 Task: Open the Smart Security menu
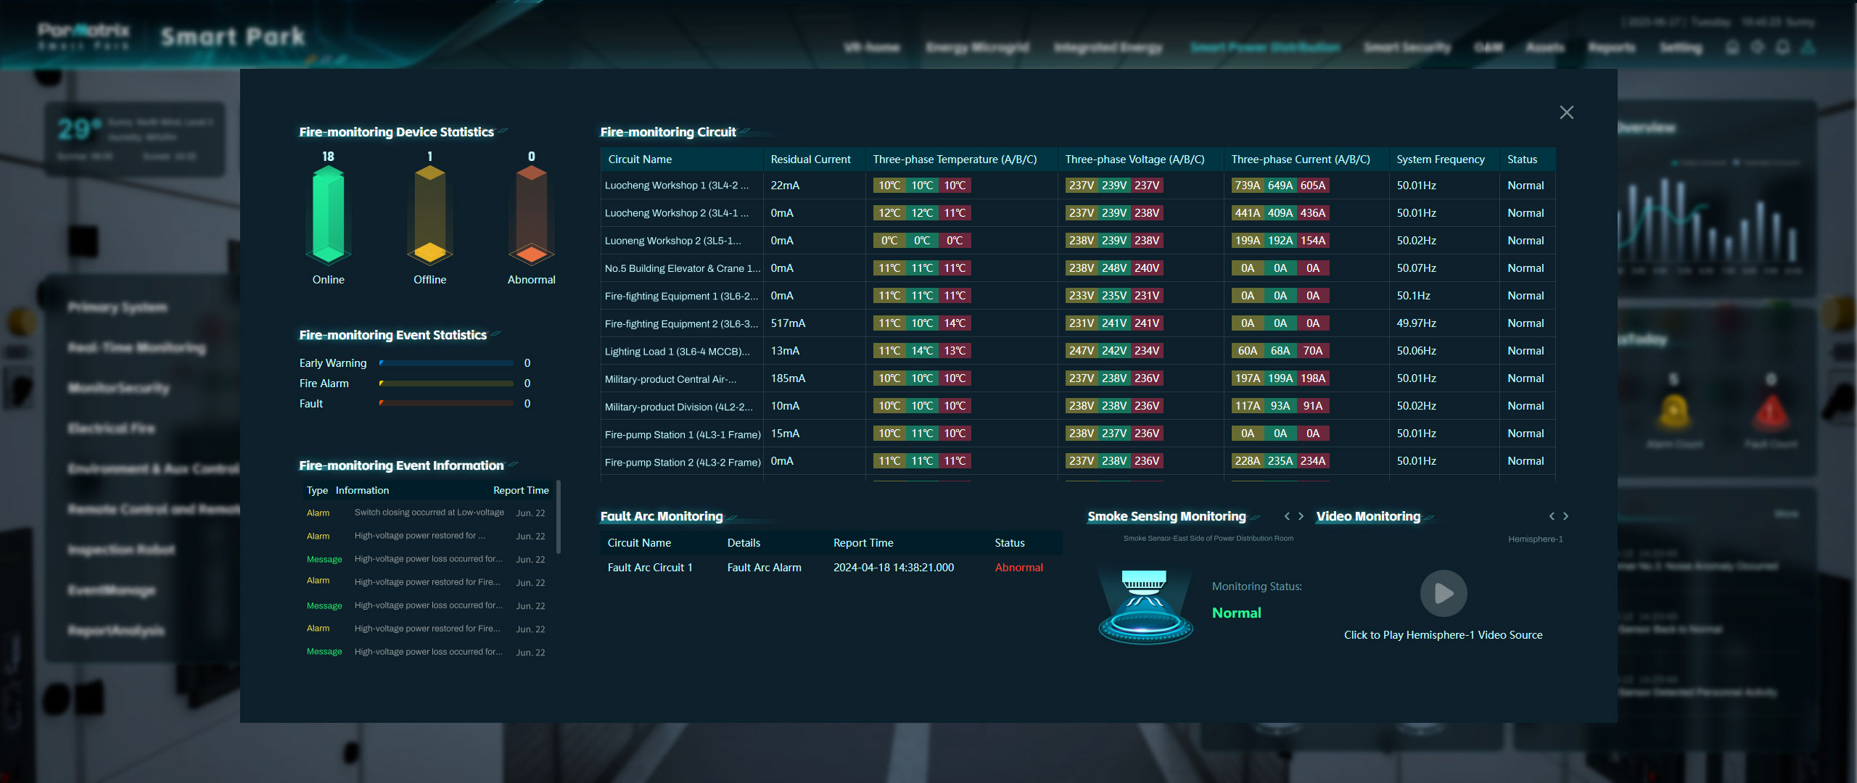(x=1407, y=47)
